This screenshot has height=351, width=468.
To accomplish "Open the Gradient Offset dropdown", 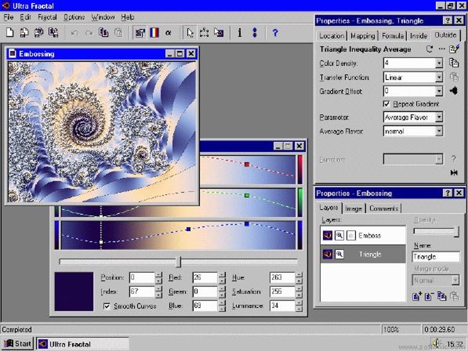I will 439,91.
